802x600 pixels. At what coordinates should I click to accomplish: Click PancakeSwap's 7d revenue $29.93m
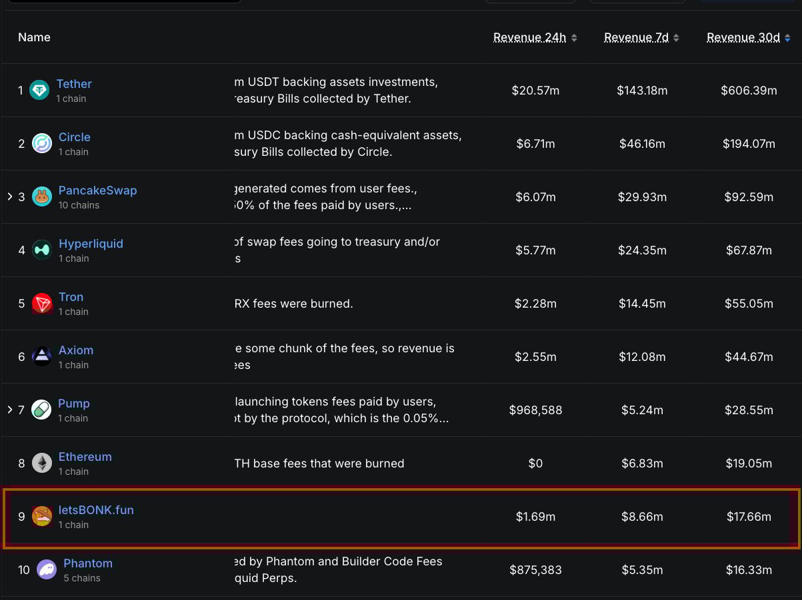point(642,197)
